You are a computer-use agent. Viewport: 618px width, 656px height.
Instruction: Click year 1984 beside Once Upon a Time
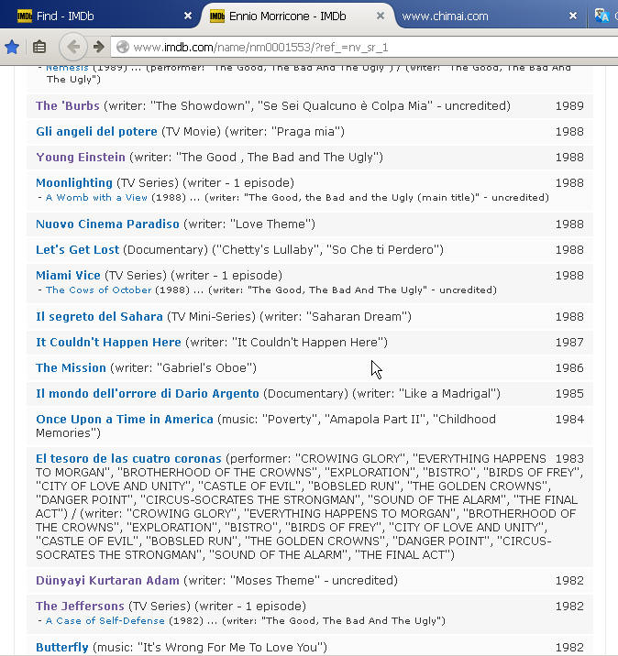point(569,420)
